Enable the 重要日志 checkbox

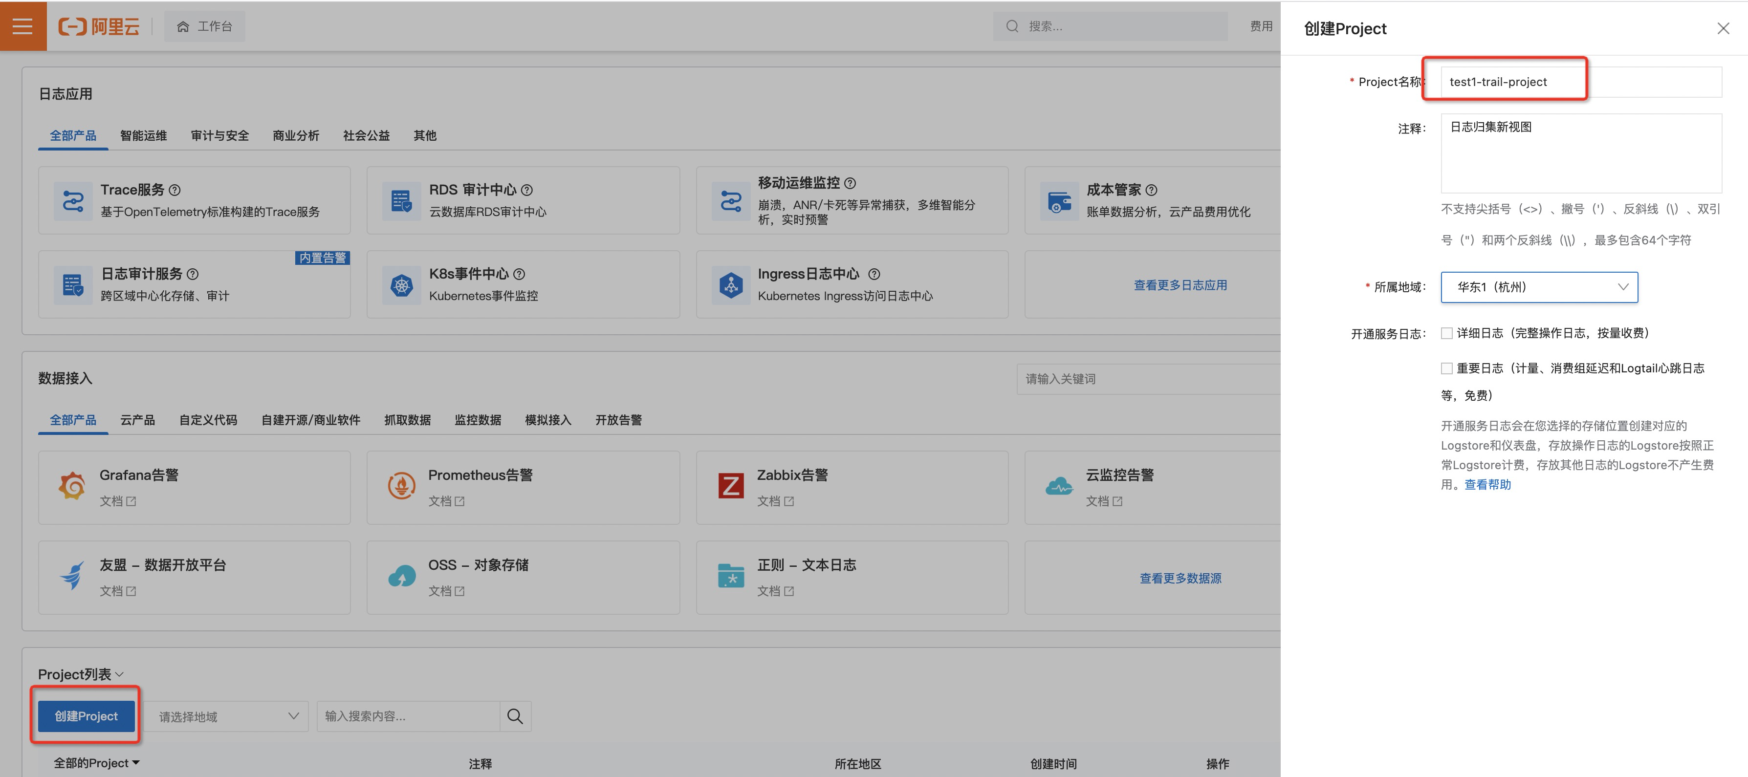(x=1446, y=368)
